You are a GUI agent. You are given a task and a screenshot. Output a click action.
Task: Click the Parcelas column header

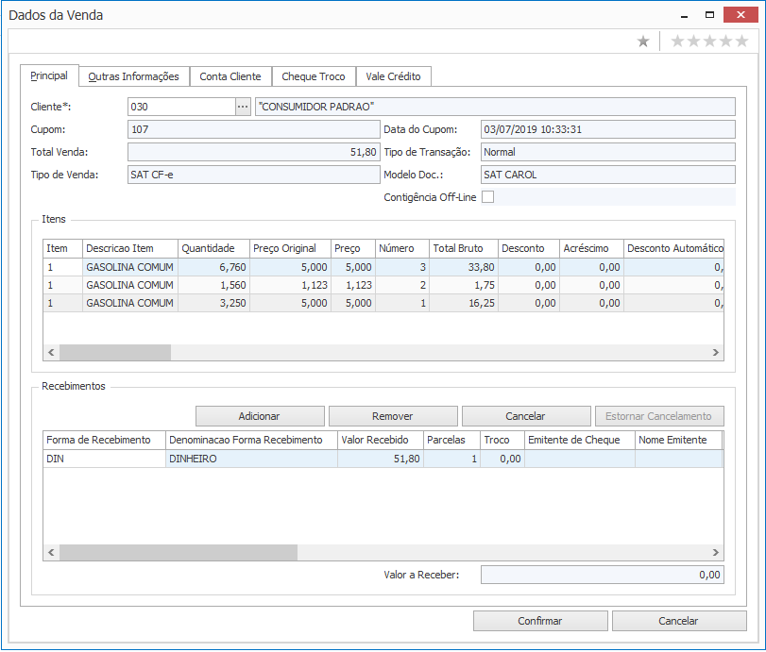[451, 441]
